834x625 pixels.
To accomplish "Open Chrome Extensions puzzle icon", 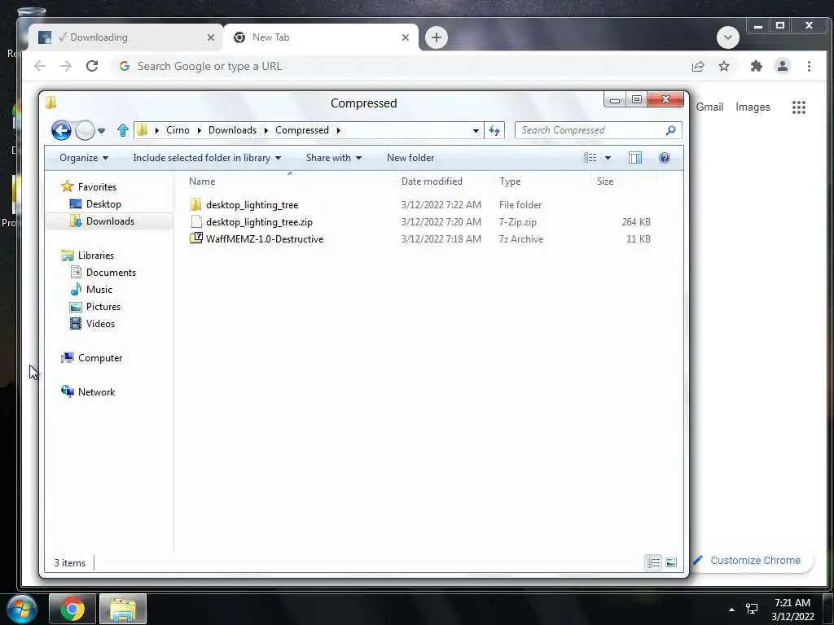I will 757,67.
